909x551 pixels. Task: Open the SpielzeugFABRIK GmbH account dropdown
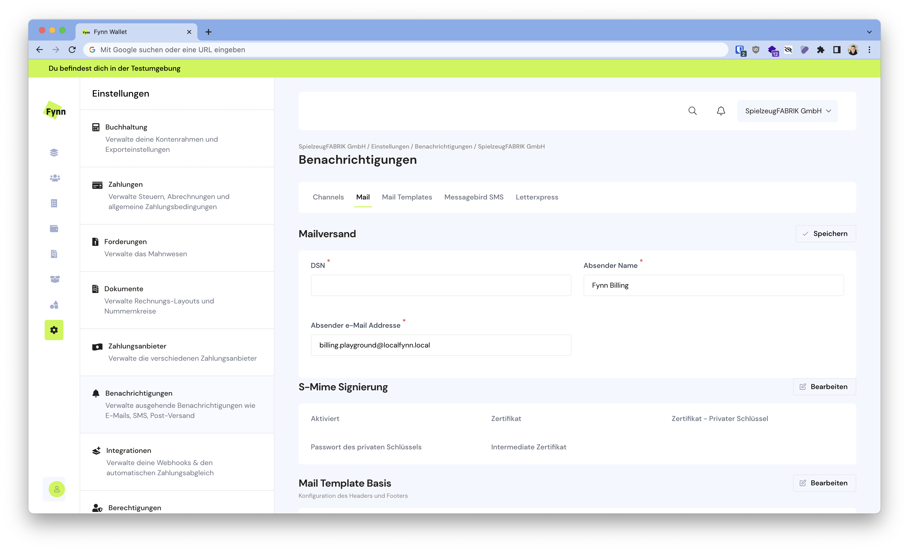click(788, 111)
